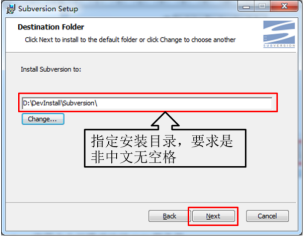
Task: Click end of D:\DevInstall\Subversion\ path text
Action: pos(97,103)
